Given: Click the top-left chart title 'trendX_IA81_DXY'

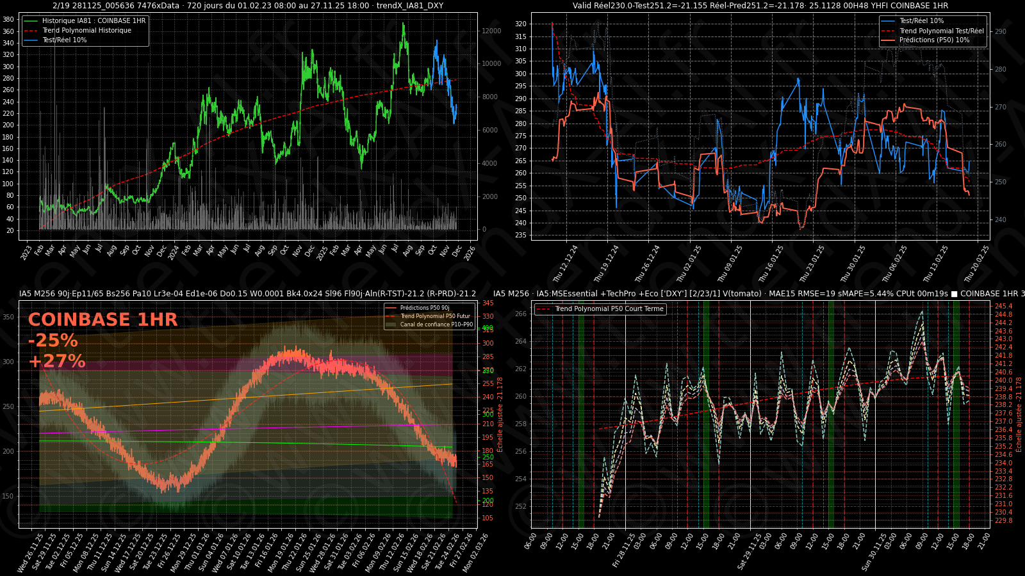Looking at the screenshot, I should coord(409,6).
